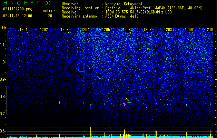Click the "Observer" field label
This screenshot has height=138, width=217.
tap(70, 4)
